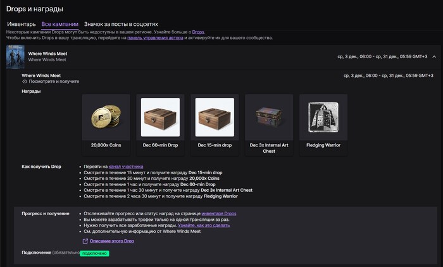
Task: Switch to the Инвентарь tab
Action: click(22, 24)
